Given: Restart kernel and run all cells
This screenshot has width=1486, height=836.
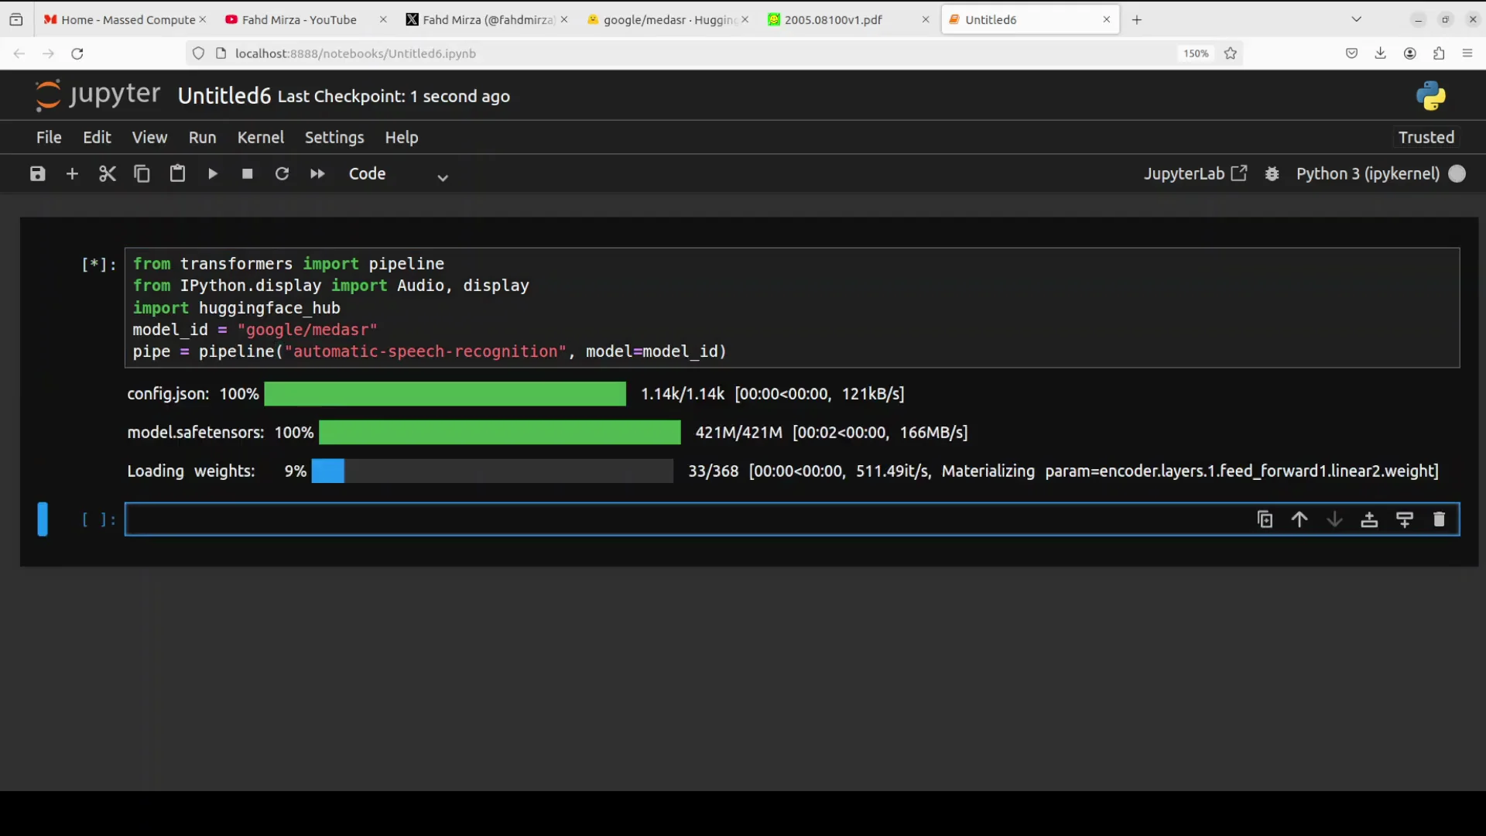Looking at the screenshot, I should point(317,173).
